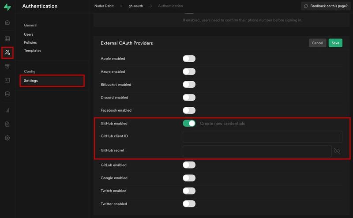Click the Config section label
The height and width of the screenshot is (218, 353).
pyautogui.click(x=30, y=71)
